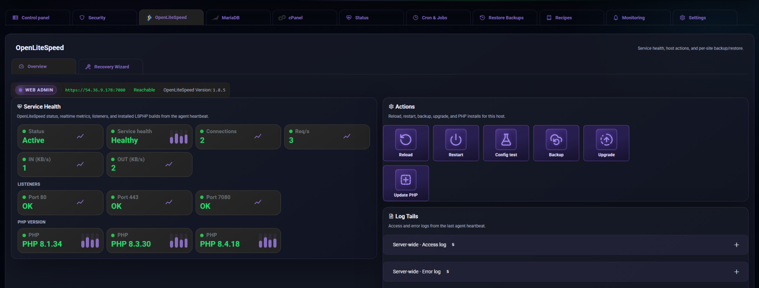The height and width of the screenshot is (288, 759).
Task: Click the Port 443 trend icon
Action: (169, 202)
